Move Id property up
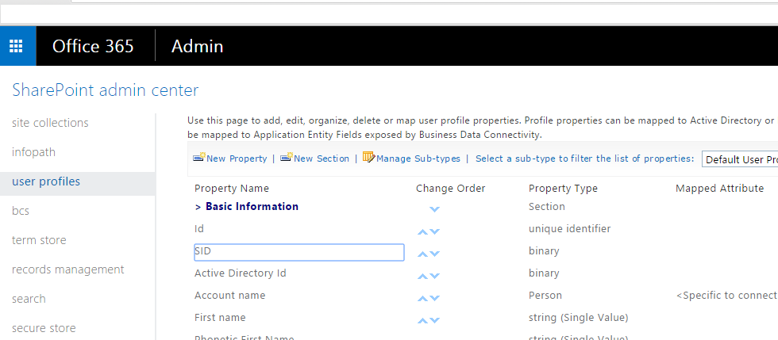 pos(422,231)
